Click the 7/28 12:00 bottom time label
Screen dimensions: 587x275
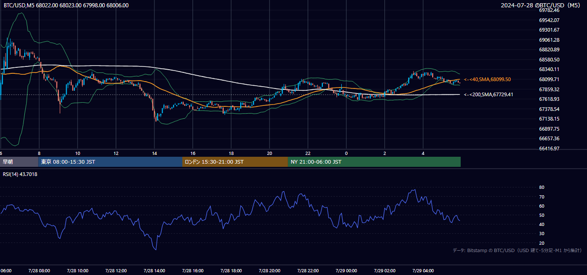pyautogui.click(x=115, y=270)
